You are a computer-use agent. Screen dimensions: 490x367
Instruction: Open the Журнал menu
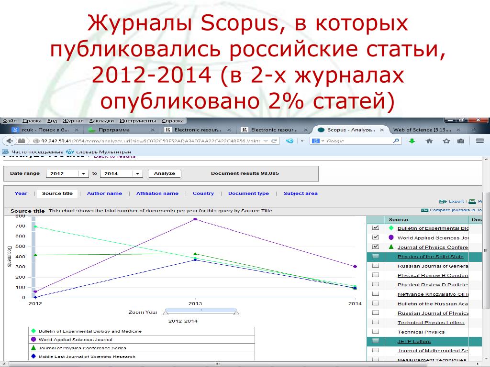click(73, 121)
